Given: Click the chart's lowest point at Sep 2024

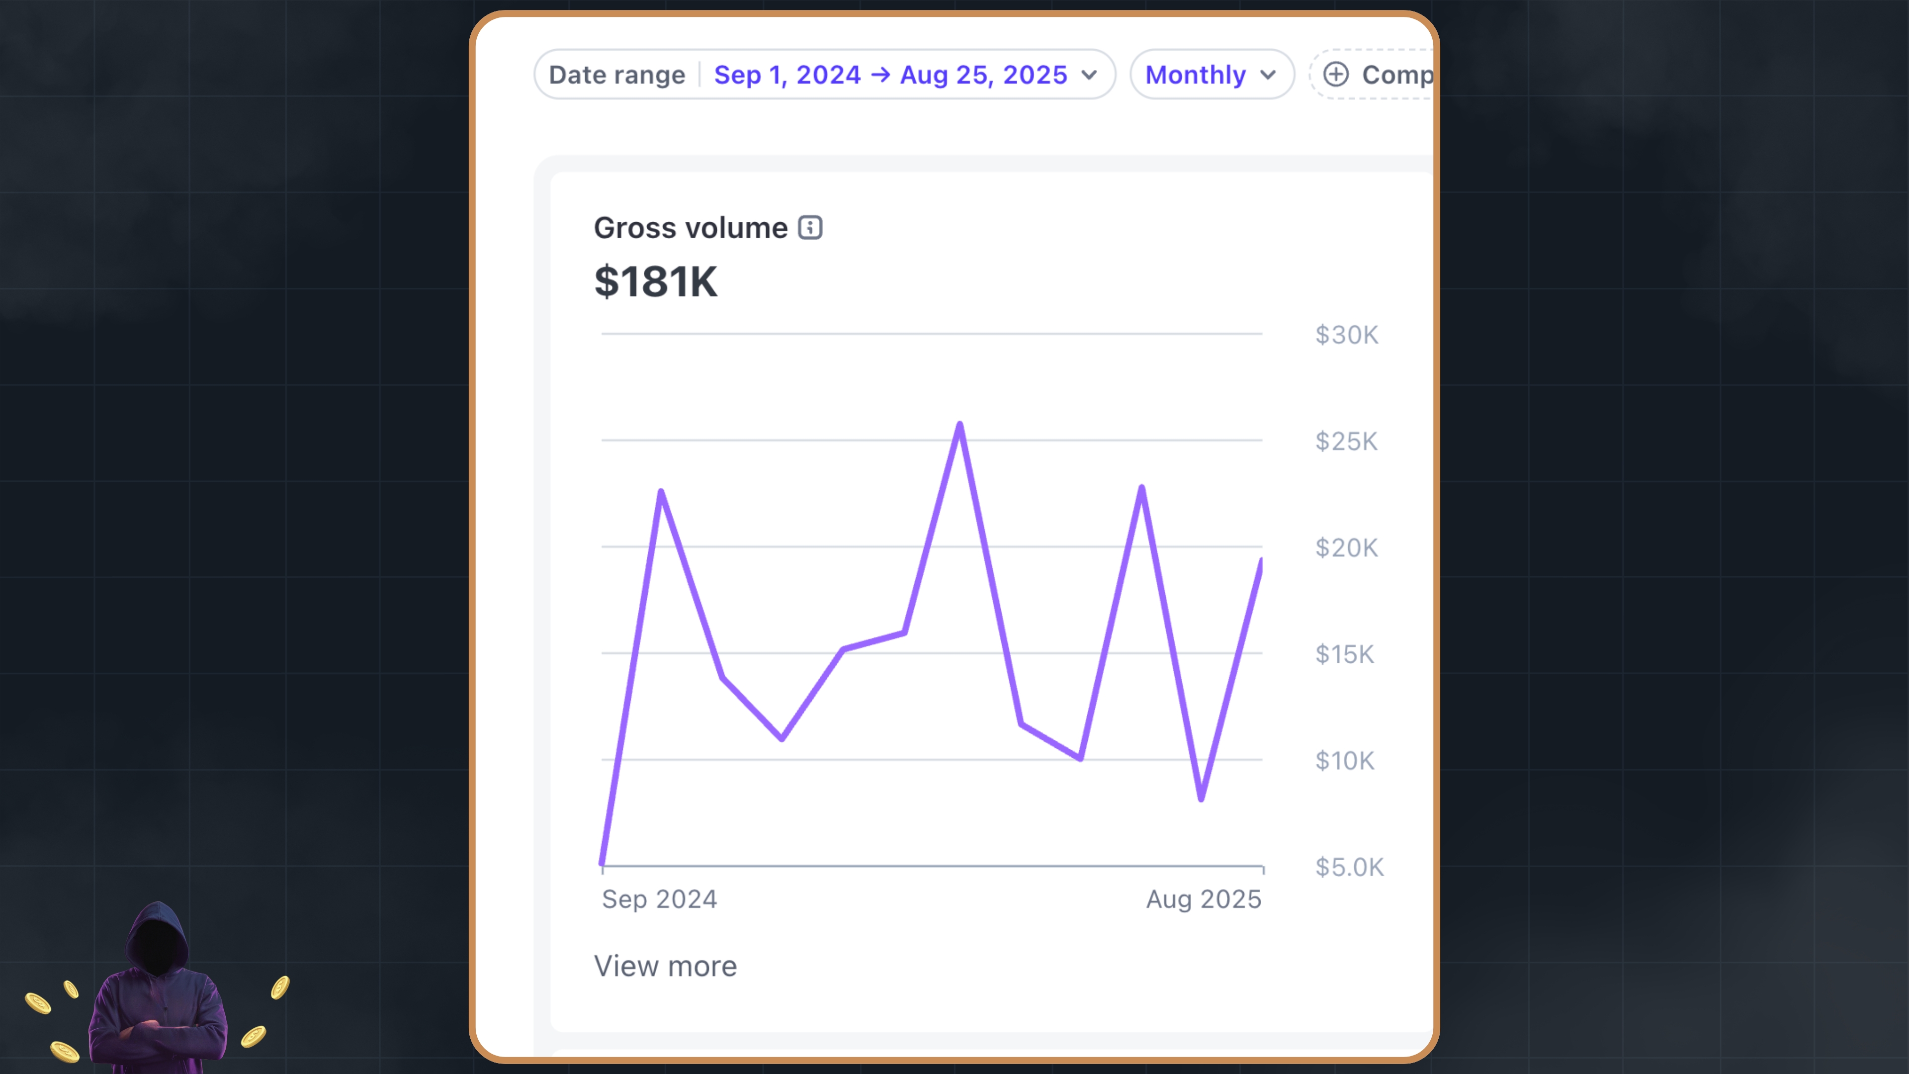Looking at the screenshot, I should [x=603, y=861].
